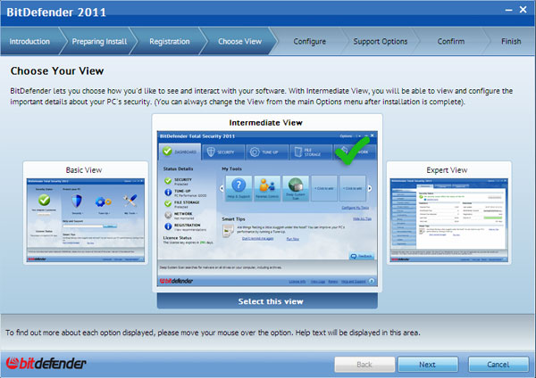The image size is (536, 378).
Task: Open the Support Options step
Action: (x=381, y=41)
